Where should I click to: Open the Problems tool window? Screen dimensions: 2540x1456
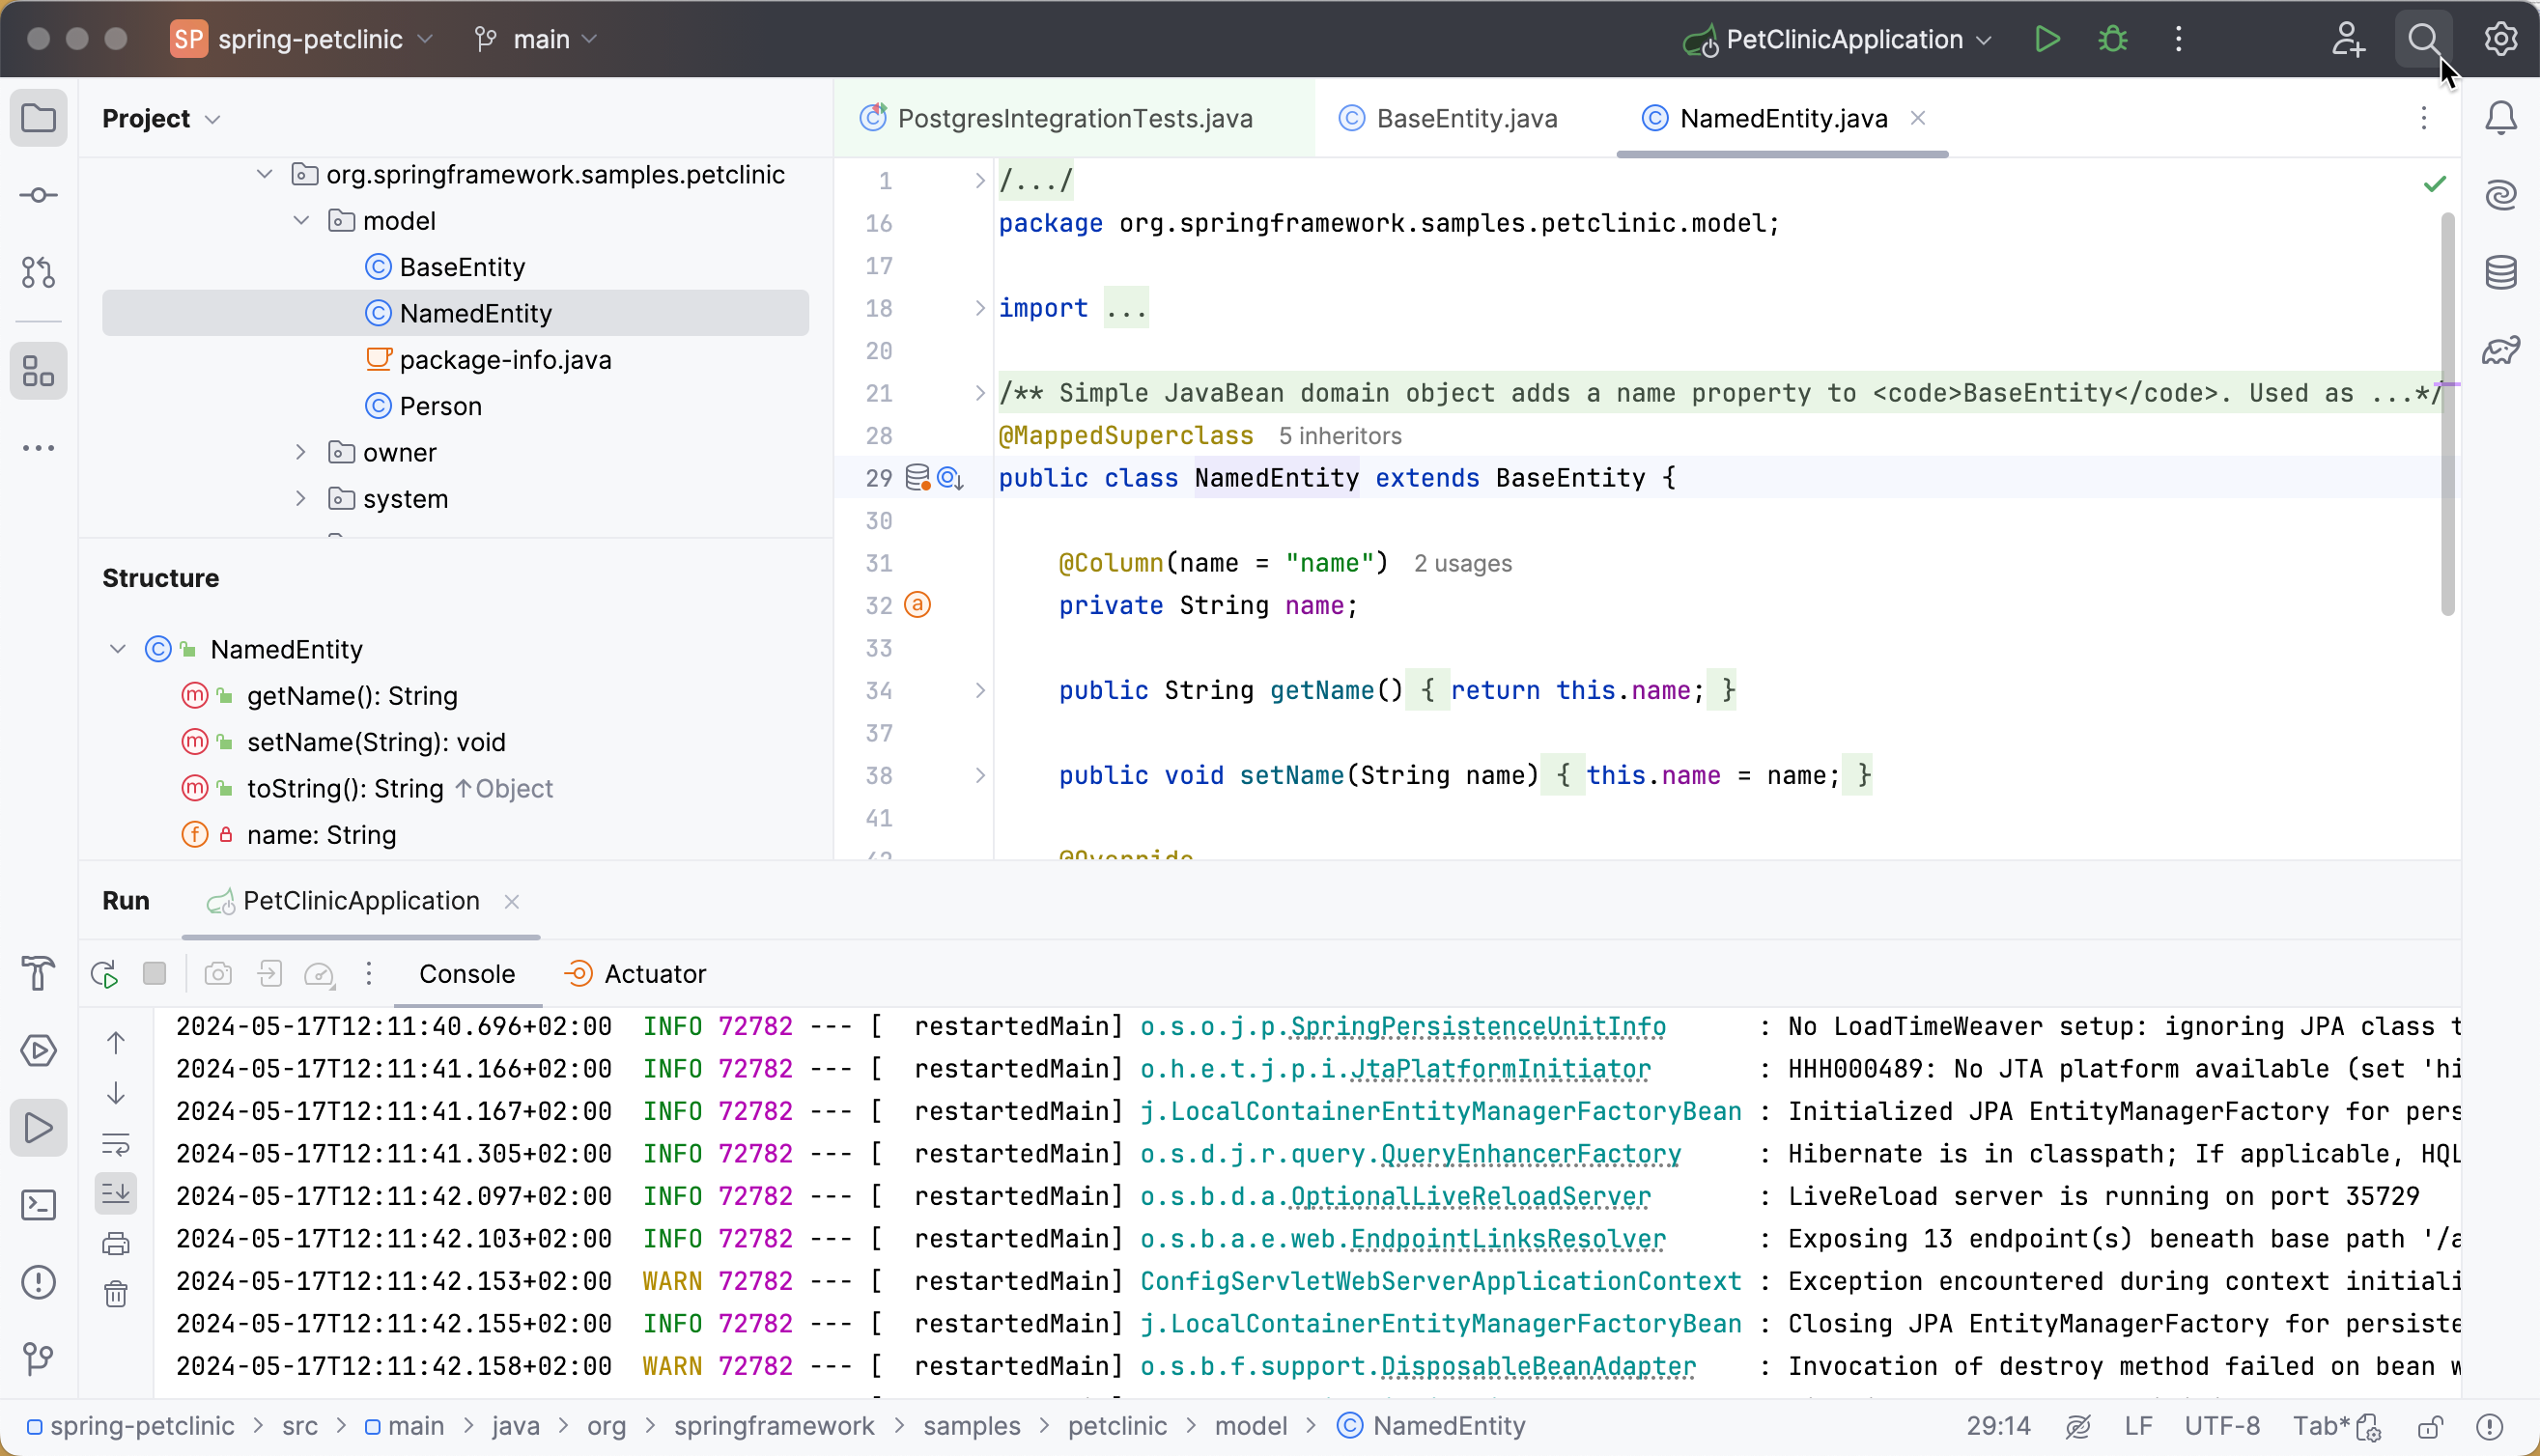(39, 1283)
